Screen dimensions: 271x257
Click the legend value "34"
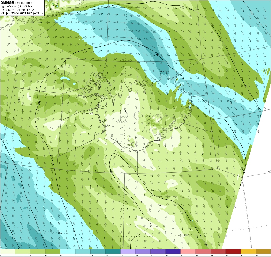pyautogui.click(x=257, y=255)
